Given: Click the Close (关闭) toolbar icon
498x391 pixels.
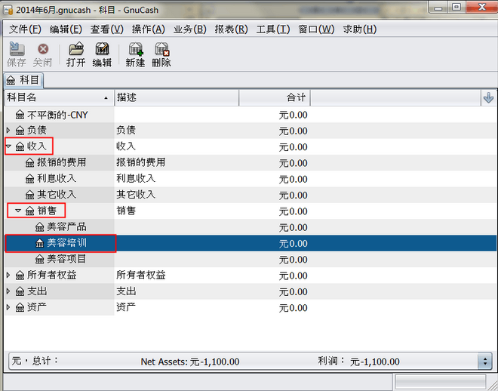Looking at the screenshot, I should coord(43,49).
